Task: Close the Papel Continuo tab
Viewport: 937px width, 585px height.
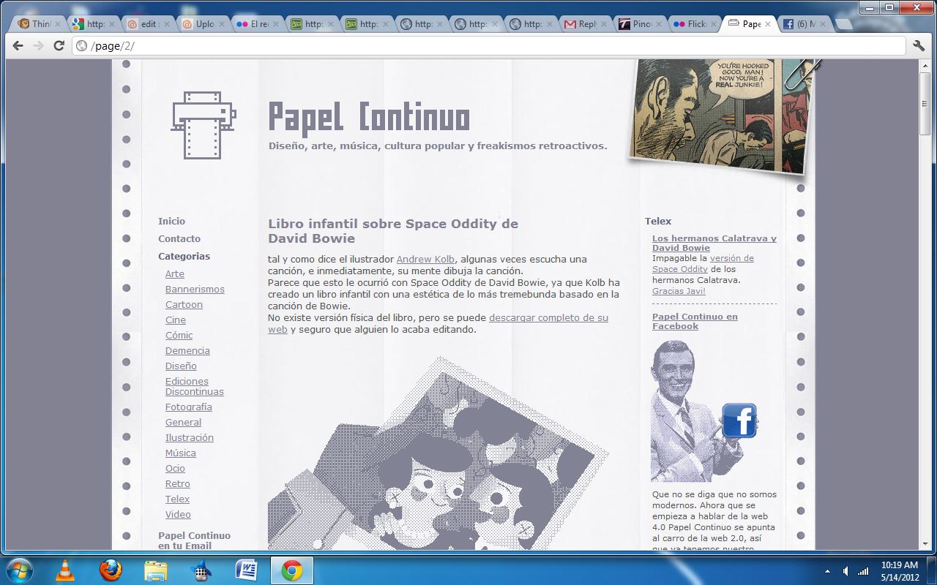Action: pyautogui.click(x=767, y=23)
